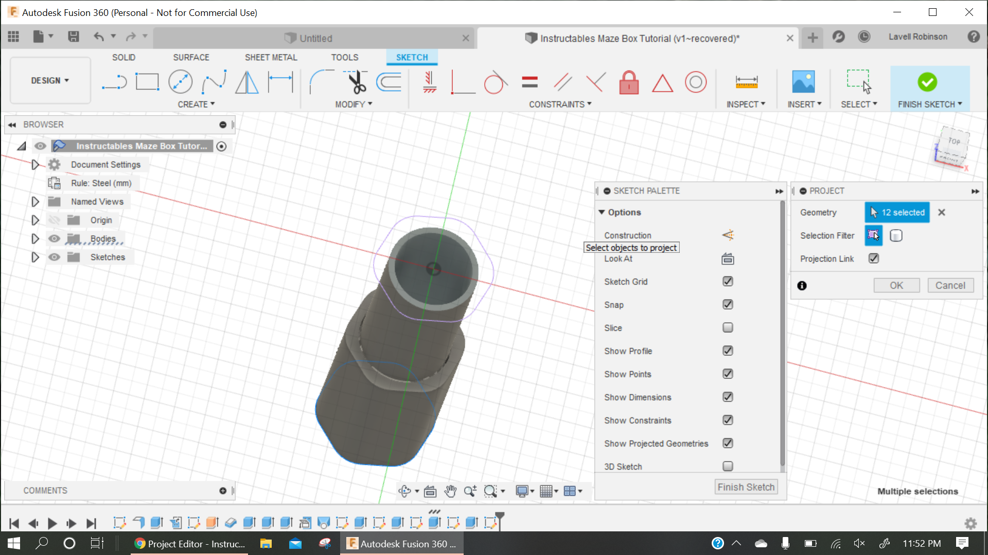Expand the Origin tree node
The height and width of the screenshot is (555, 988).
pyautogui.click(x=35, y=220)
